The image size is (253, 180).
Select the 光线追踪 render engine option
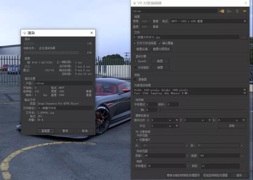coord(136,67)
